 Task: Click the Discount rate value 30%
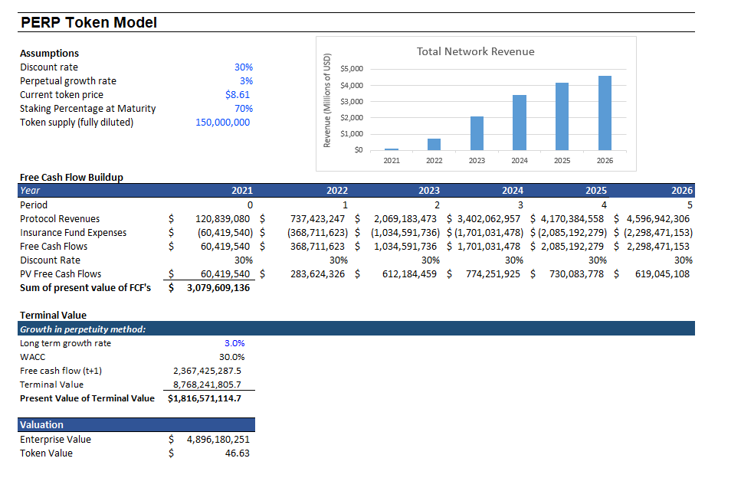tap(244, 67)
